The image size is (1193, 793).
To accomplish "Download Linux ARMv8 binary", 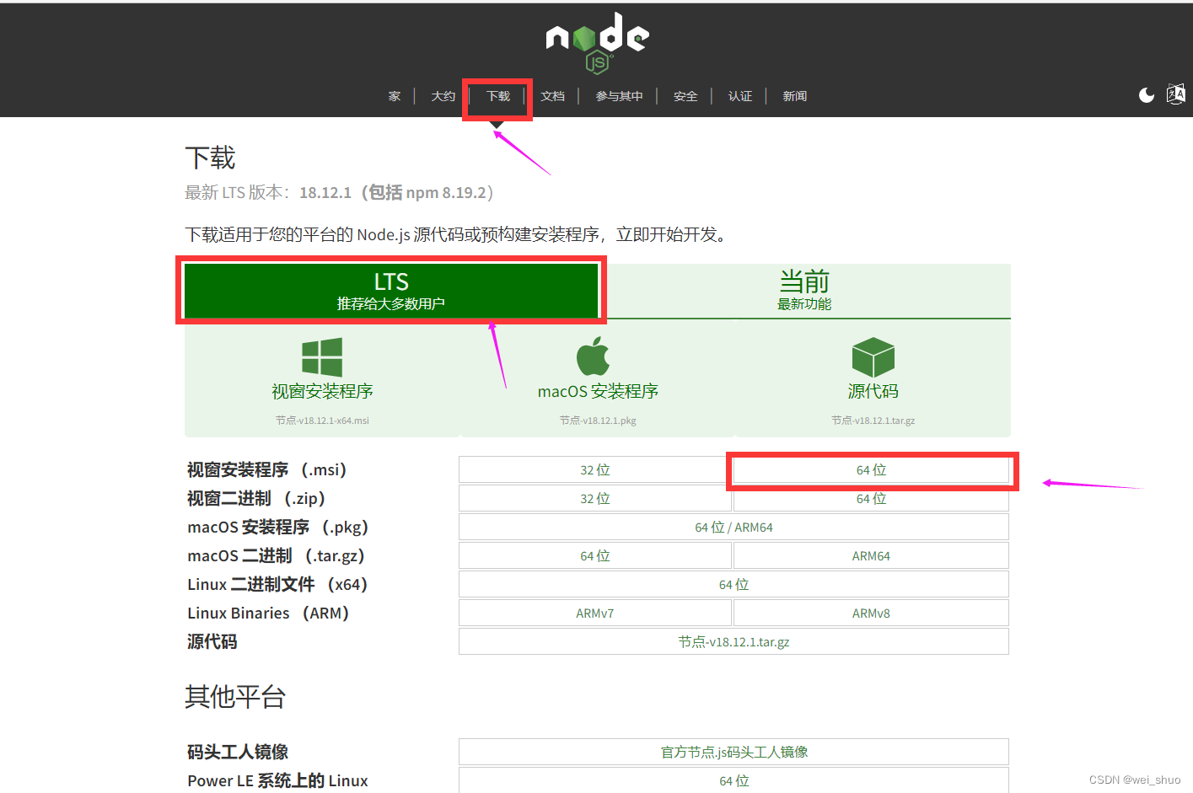I will [x=871, y=614].
